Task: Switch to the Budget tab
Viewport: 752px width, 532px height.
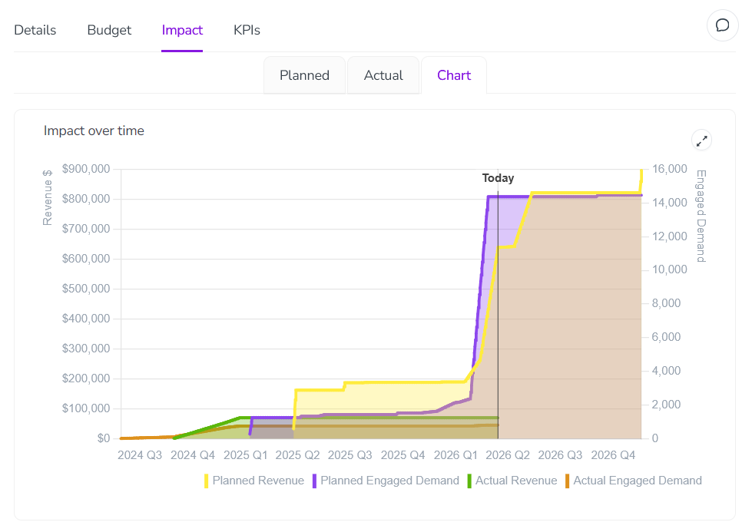Action: (x=109, y=30)
